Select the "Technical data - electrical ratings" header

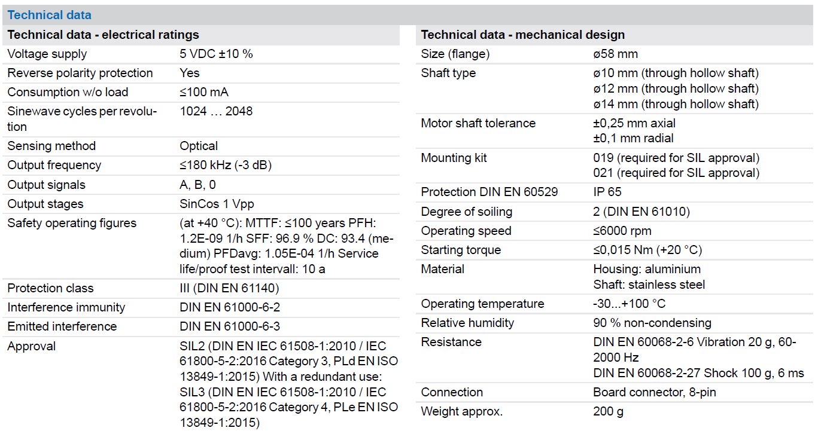(103, 35)
